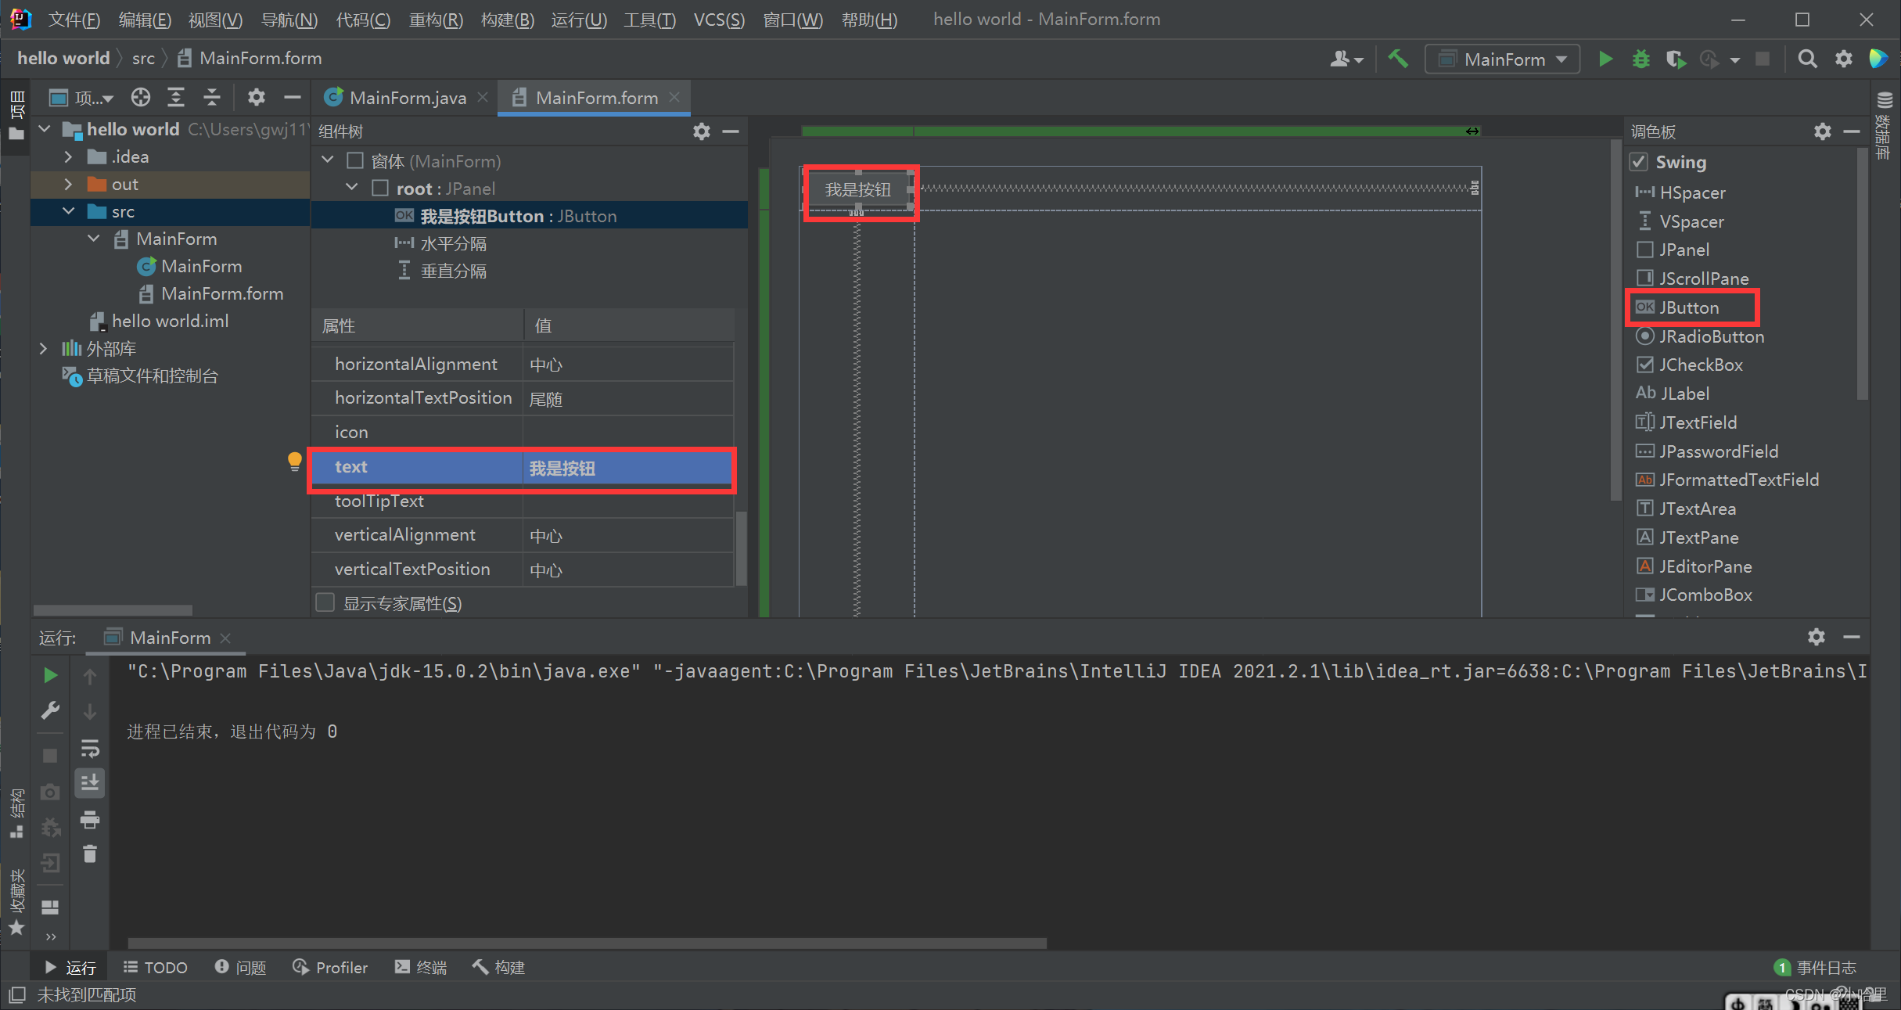Click the hammer Build project icon
The height and width of the screenshot is (1010, 1901).
[1398, 59]
